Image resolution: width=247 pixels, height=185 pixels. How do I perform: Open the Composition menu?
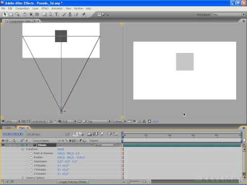tap(23, 8)
